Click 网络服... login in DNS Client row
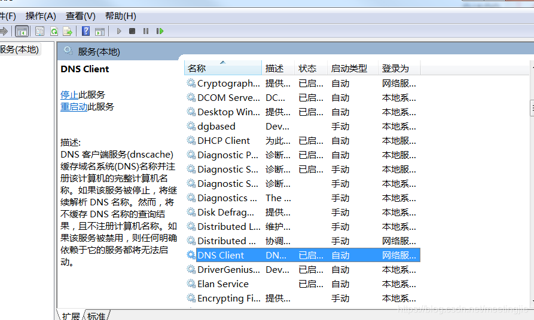This screenshot has height=320, width=534. coord(399,255)
